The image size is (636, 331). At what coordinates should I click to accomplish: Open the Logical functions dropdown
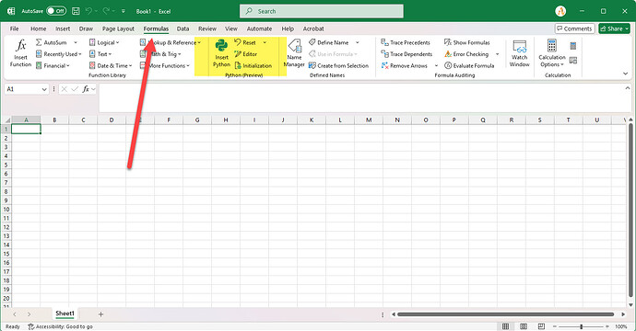coord(104,42)
